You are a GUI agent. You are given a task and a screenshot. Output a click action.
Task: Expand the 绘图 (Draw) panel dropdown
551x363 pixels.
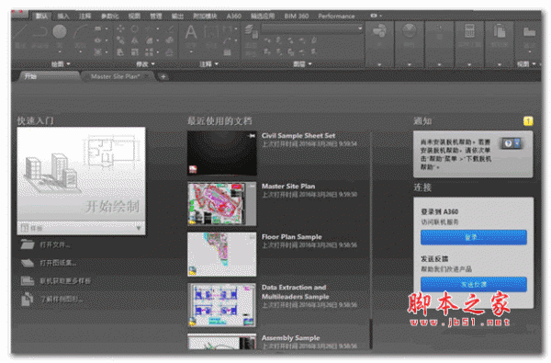[x=61, y=64]
